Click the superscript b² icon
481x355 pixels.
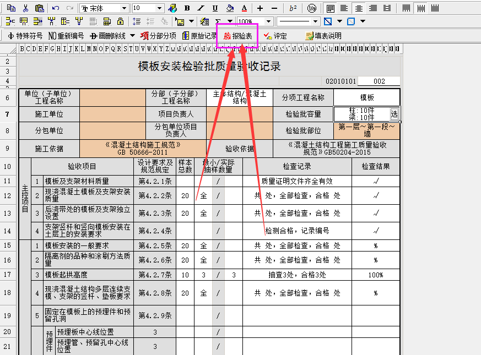[293, 8]
